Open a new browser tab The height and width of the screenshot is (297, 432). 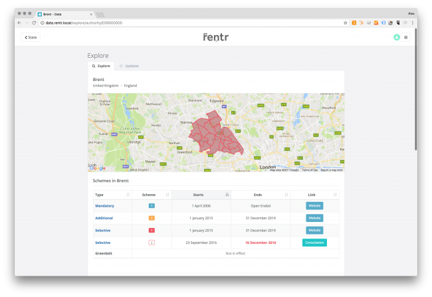100,15
